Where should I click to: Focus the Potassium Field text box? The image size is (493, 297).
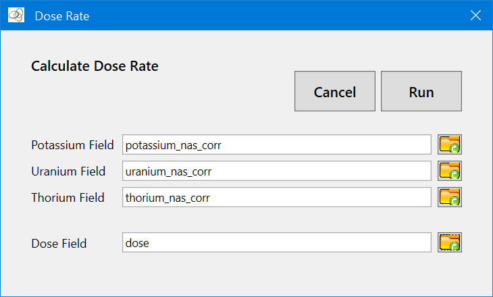[276, 144]
